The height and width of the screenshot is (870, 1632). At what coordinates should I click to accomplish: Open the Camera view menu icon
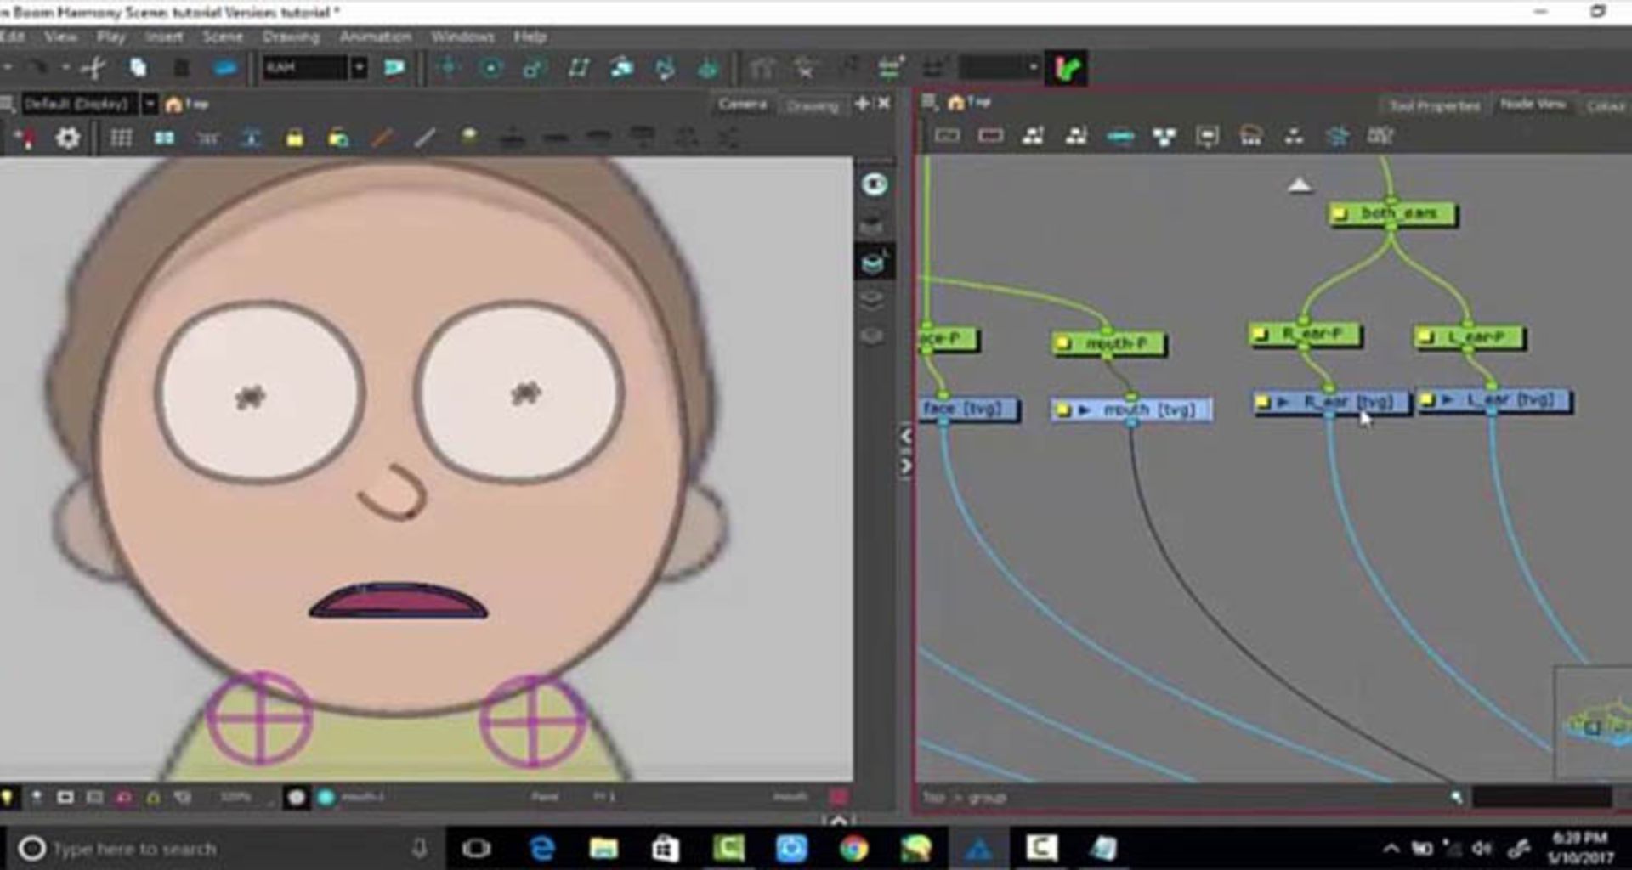tap(7, 105)
